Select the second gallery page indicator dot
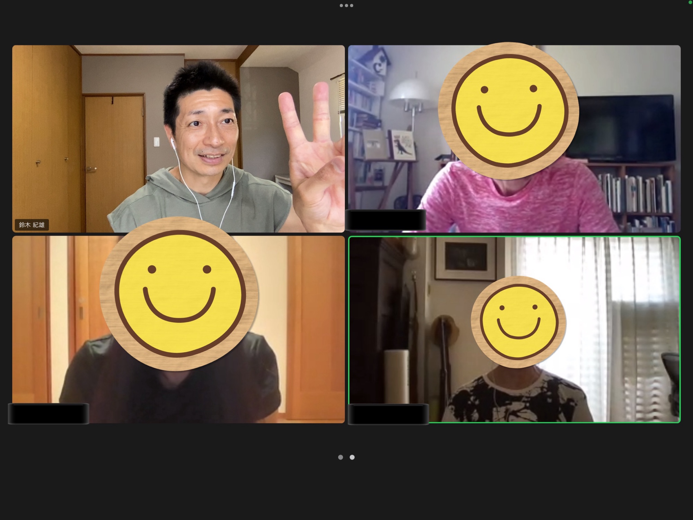693x520 pixels. [x=352, y=457]
